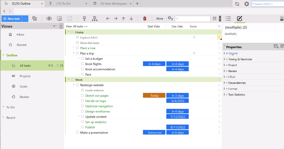Image resolution: width=284 pixels, height=149 pixels.
Task: Click the list view icon in right panel
Action: tap(228, 18)
